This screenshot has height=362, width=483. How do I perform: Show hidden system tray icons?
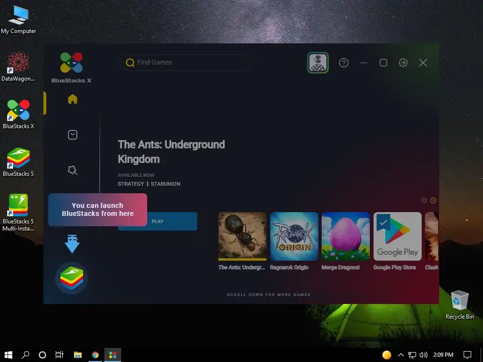click(x=401, y=354)
